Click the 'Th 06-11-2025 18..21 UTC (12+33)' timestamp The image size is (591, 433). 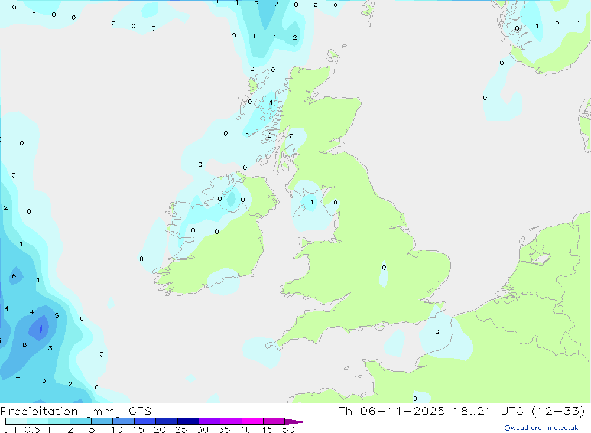click(x=462, y=411)
